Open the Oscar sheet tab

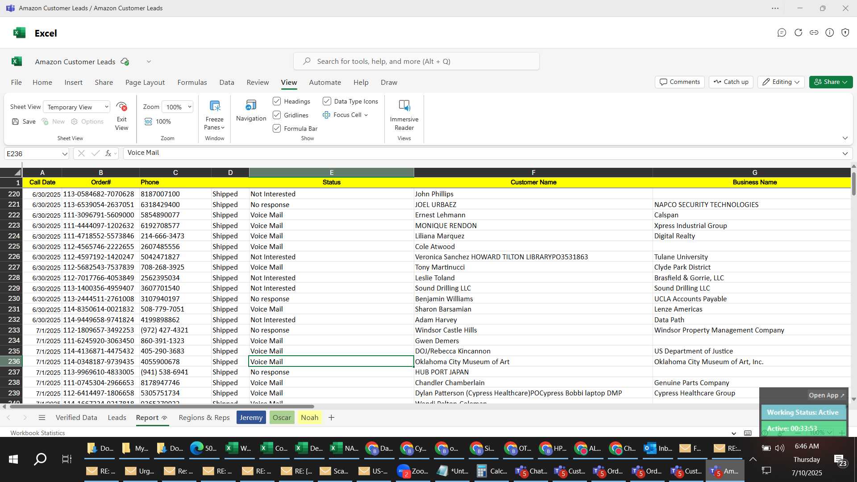[x=282, y=418]
